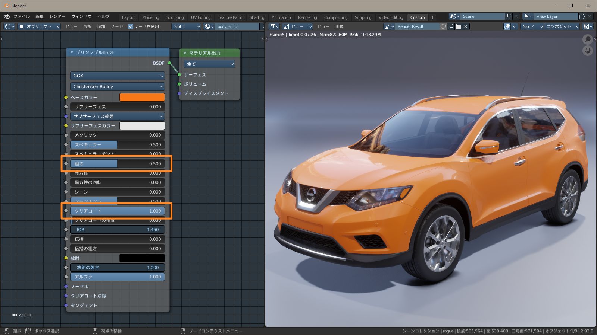Open the GGX distribution dropdown

[118, 76]
